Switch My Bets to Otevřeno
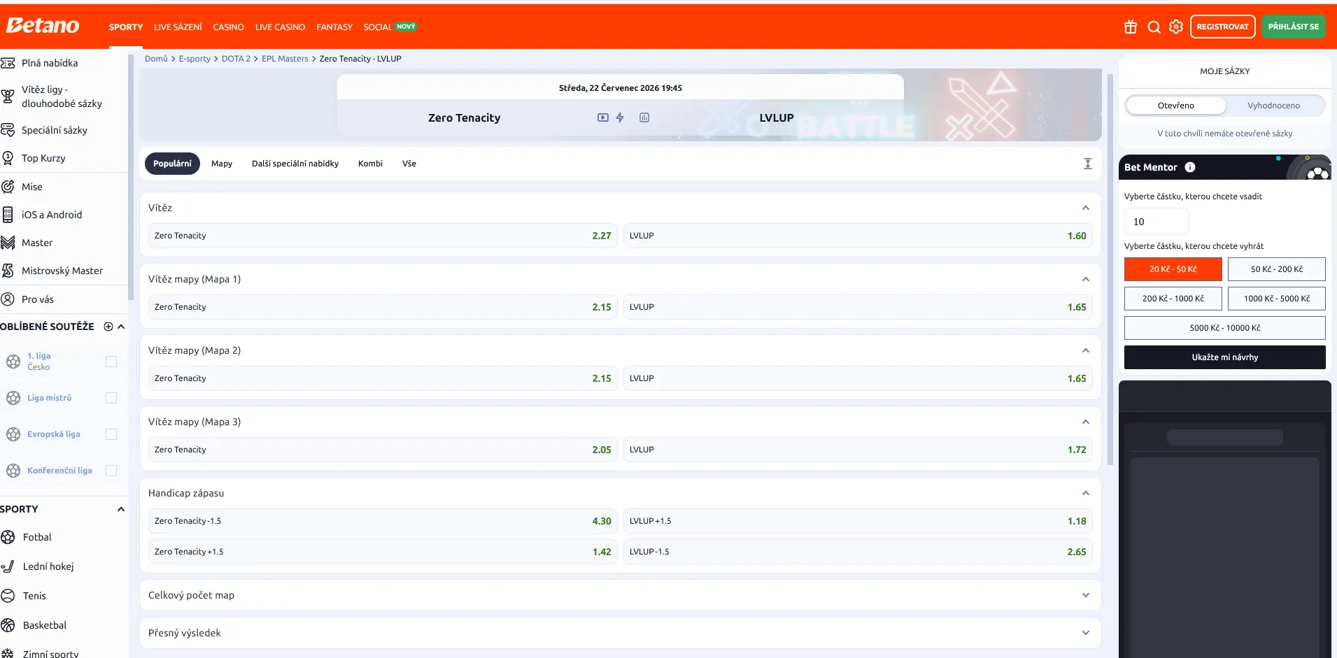The width and height of the screenshot is (1337, 658). click(x=1176, y=106)
